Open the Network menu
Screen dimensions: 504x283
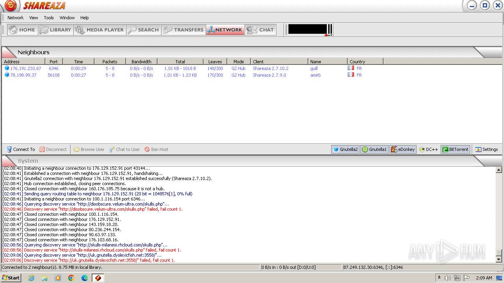click(x=15, y=18)
